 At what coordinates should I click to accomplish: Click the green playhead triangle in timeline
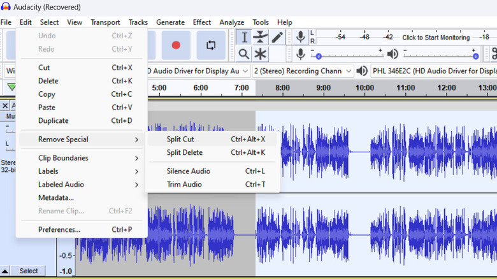pos(11,87)
